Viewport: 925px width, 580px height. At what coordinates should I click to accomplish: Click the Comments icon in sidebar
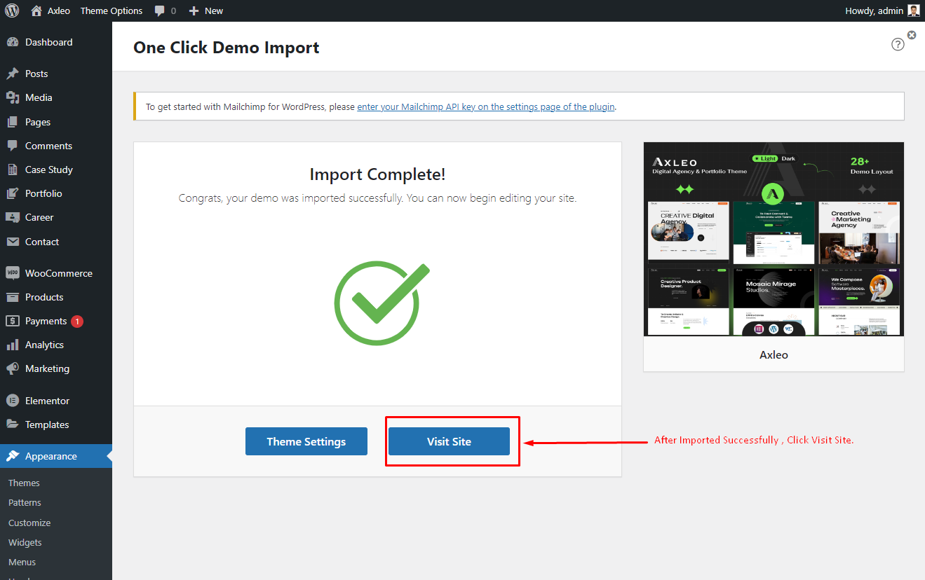point(13,146)
